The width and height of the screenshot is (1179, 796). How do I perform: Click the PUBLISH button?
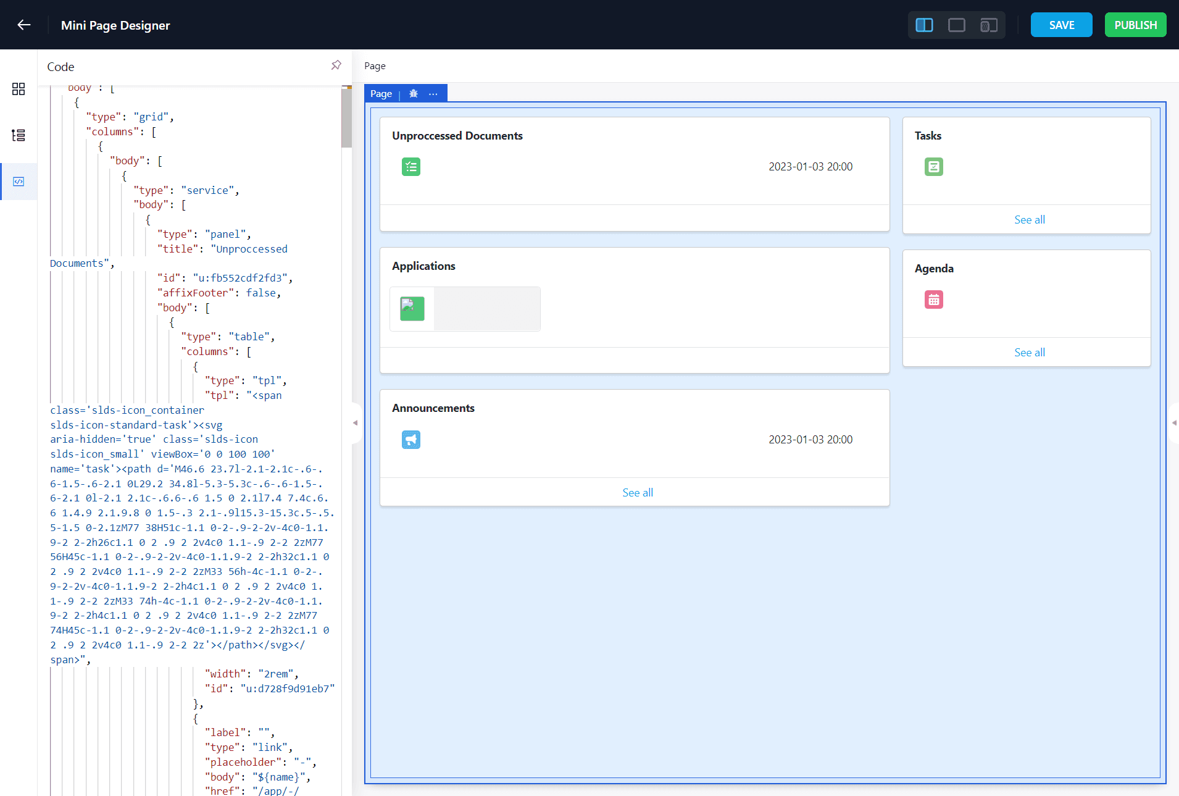coord(1135,25)
